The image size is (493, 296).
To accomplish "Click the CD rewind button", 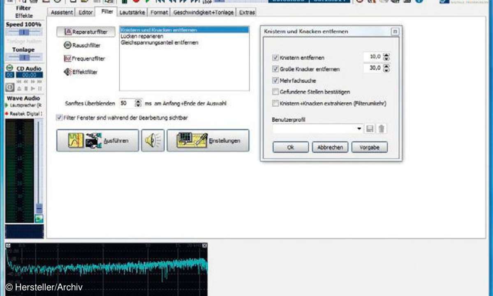I will (26, 82).
